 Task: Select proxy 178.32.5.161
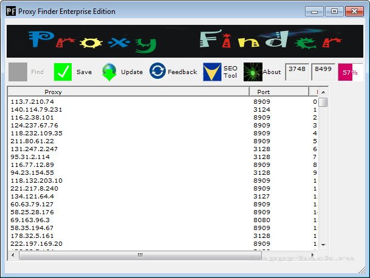click(32, 236)
